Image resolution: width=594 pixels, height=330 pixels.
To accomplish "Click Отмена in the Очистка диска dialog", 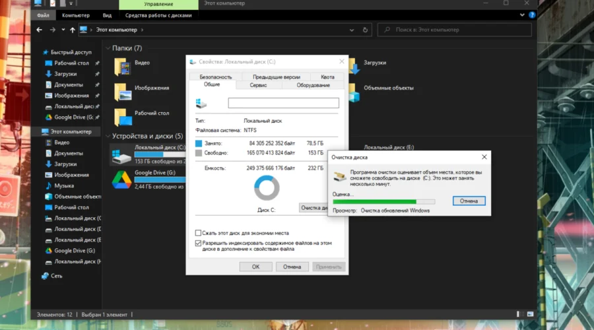I will [469, 201].
